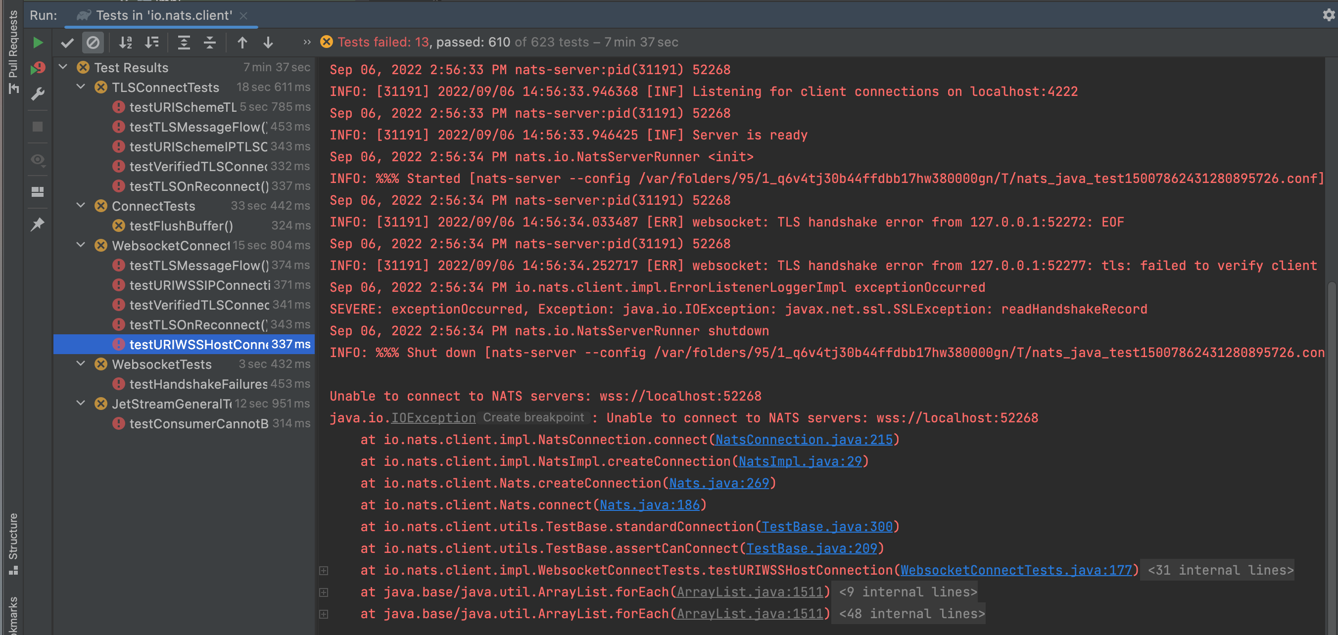
Task: Select the Tests in 'io.nats.client' tab
Action: 163,15
